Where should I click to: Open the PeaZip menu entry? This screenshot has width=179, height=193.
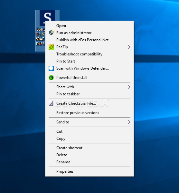[x=89, y=47]
